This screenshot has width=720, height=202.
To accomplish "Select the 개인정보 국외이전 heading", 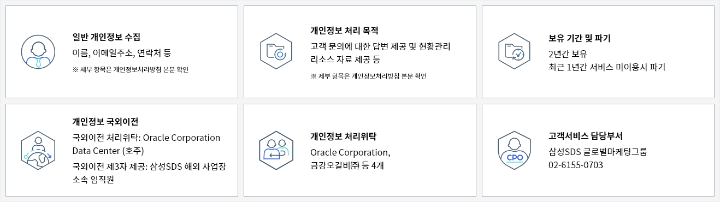I will 105,121.
